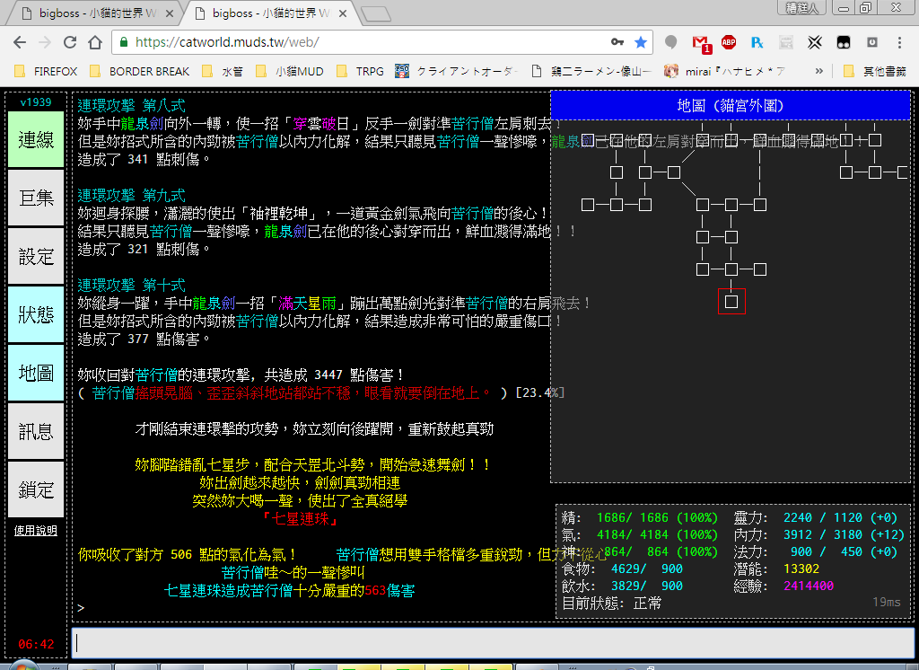Screen dimensions: 919x670
Task: Open the 水管 bookmark folder
Action: coord(223,71)
